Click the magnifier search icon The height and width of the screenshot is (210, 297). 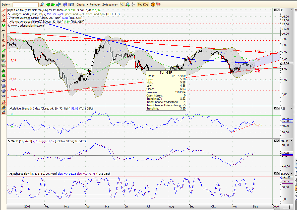(42, 4)
